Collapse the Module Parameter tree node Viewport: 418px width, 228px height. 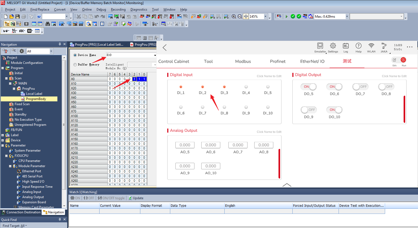click(x=10, y=166)
